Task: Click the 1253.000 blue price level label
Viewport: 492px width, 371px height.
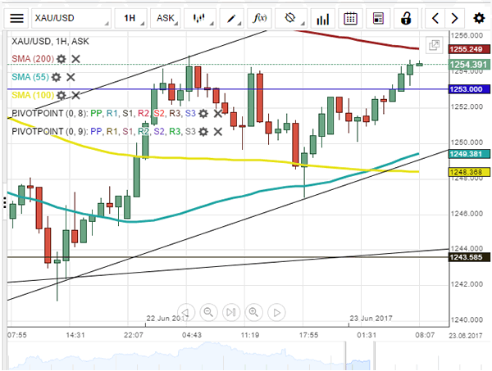Action: point(465,88)
